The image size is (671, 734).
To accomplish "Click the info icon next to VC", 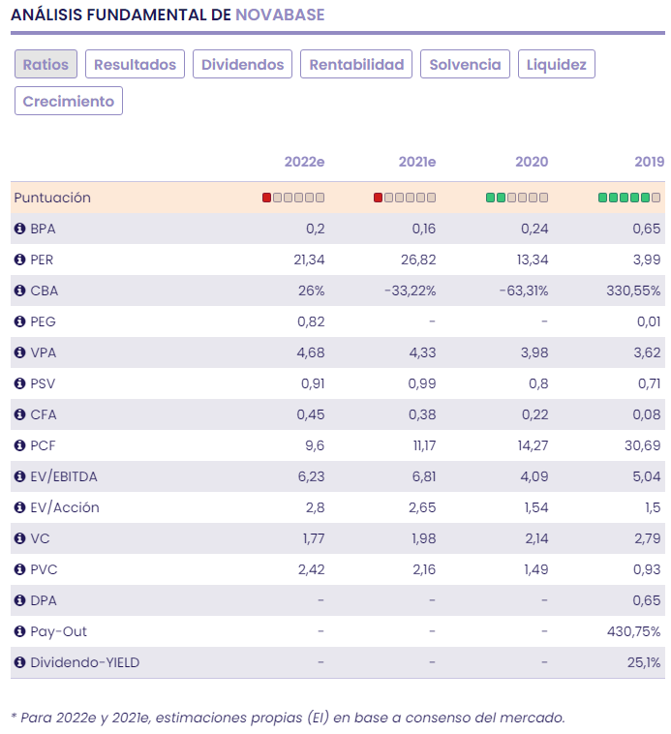I will point(19,538).
